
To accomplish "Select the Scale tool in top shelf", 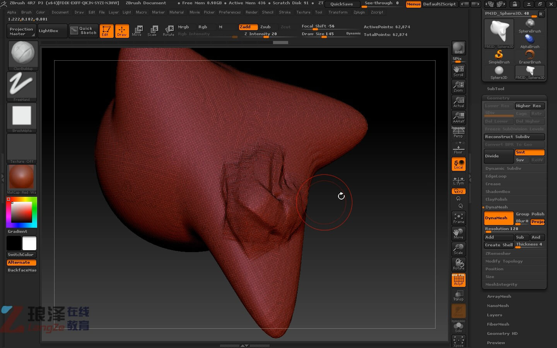I will pos(152,31).
